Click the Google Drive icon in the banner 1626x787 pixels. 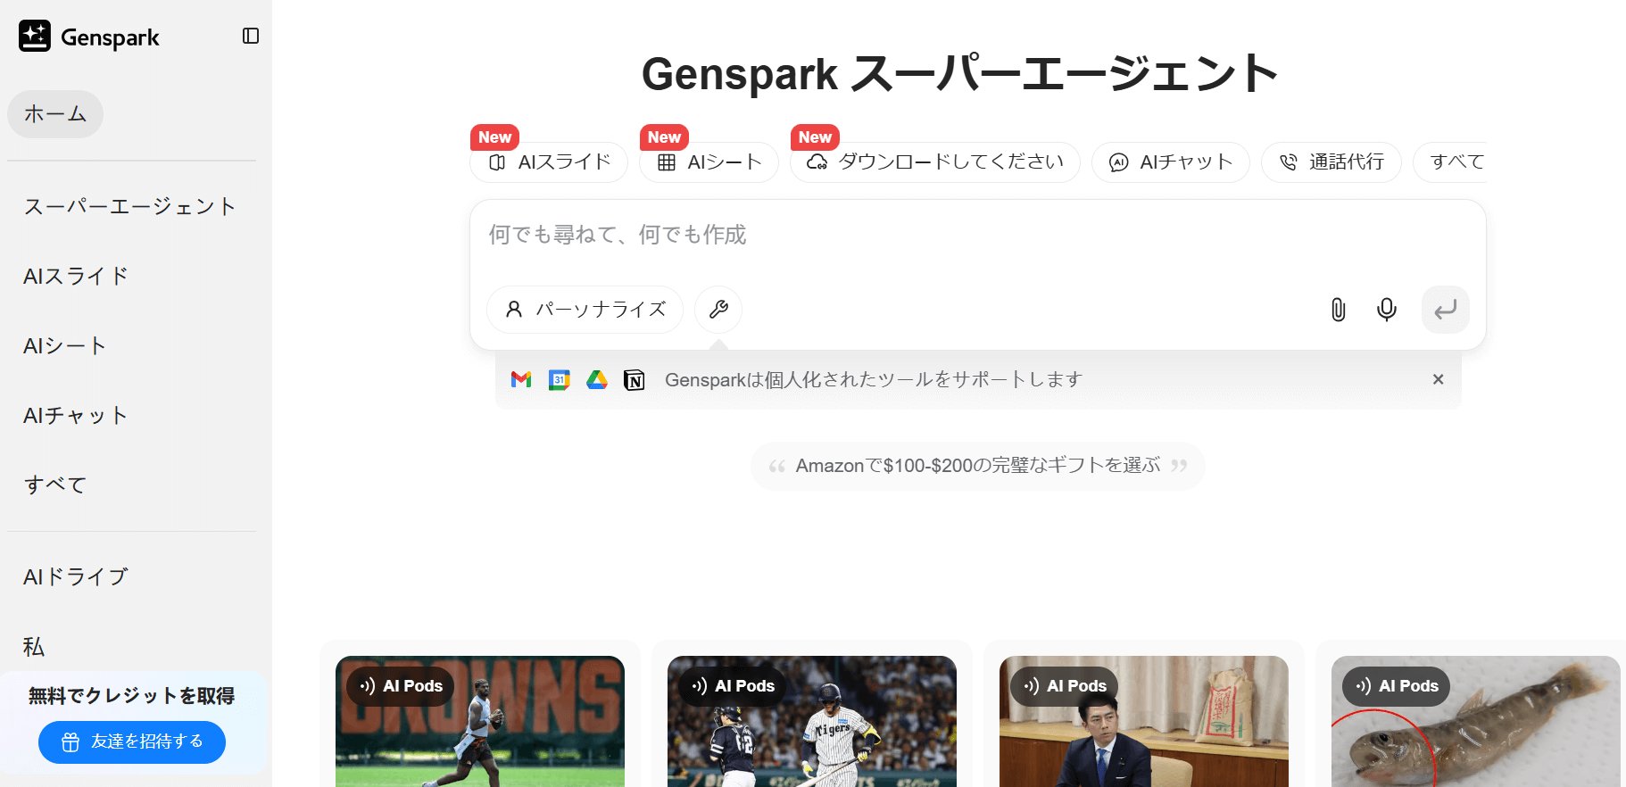[597, 380]
